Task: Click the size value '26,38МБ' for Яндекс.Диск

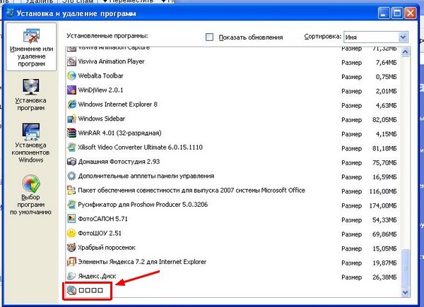Action: point(384,277)
